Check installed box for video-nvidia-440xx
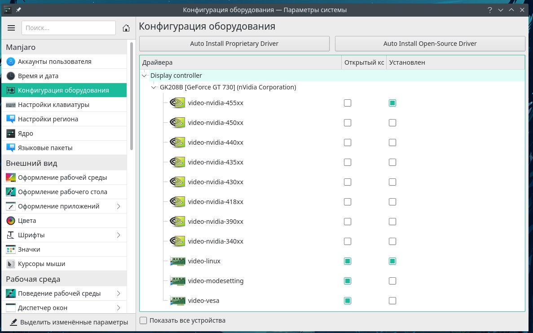This screenshot has height=333, width=533. (x=392, y=142)
